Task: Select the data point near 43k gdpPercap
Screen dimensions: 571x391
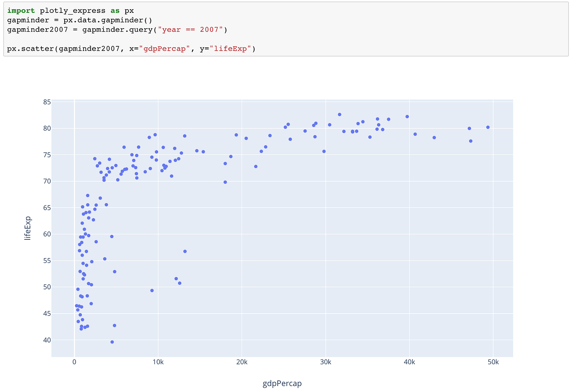Action: click(434, 137)
